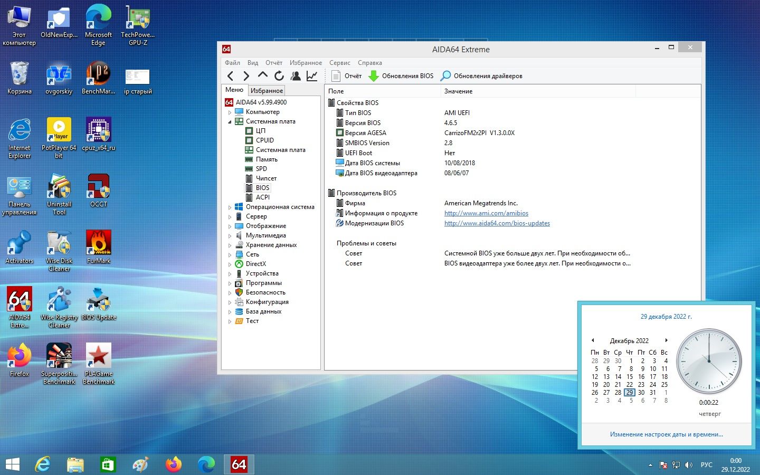This screenshot has width=760, height=475.
Task: Open the Сервис menu
Action: (x=340, y=63)
